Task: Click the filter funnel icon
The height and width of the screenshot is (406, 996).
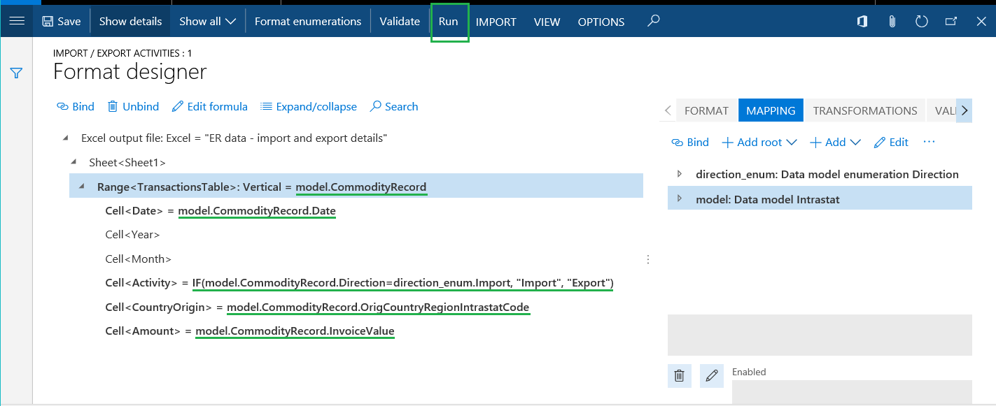Action: click(17, 73)
